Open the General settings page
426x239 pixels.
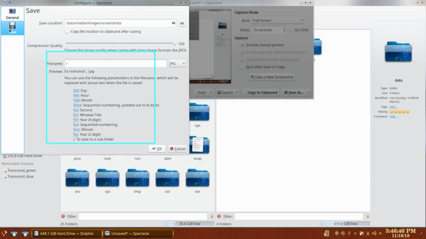(12, 13)
